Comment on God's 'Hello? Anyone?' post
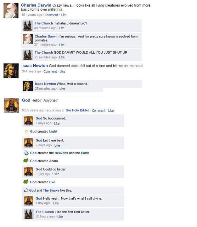This screenshot has height=227, width=197. [98, 111]
